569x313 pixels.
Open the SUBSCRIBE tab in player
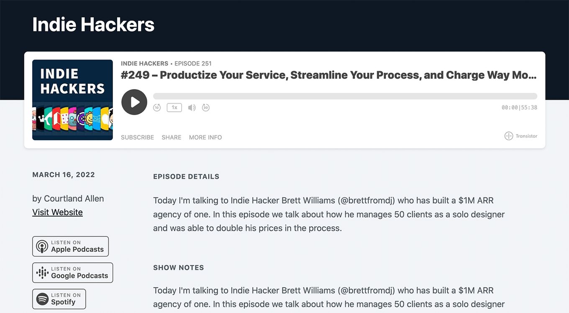pos(137,137)
